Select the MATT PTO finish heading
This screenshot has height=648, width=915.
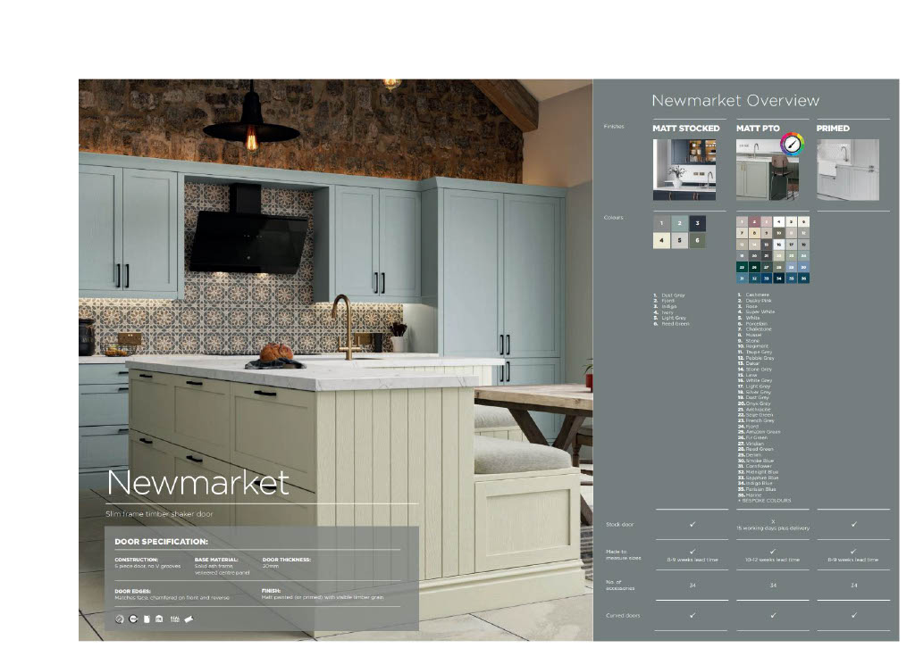coord(758,129)
